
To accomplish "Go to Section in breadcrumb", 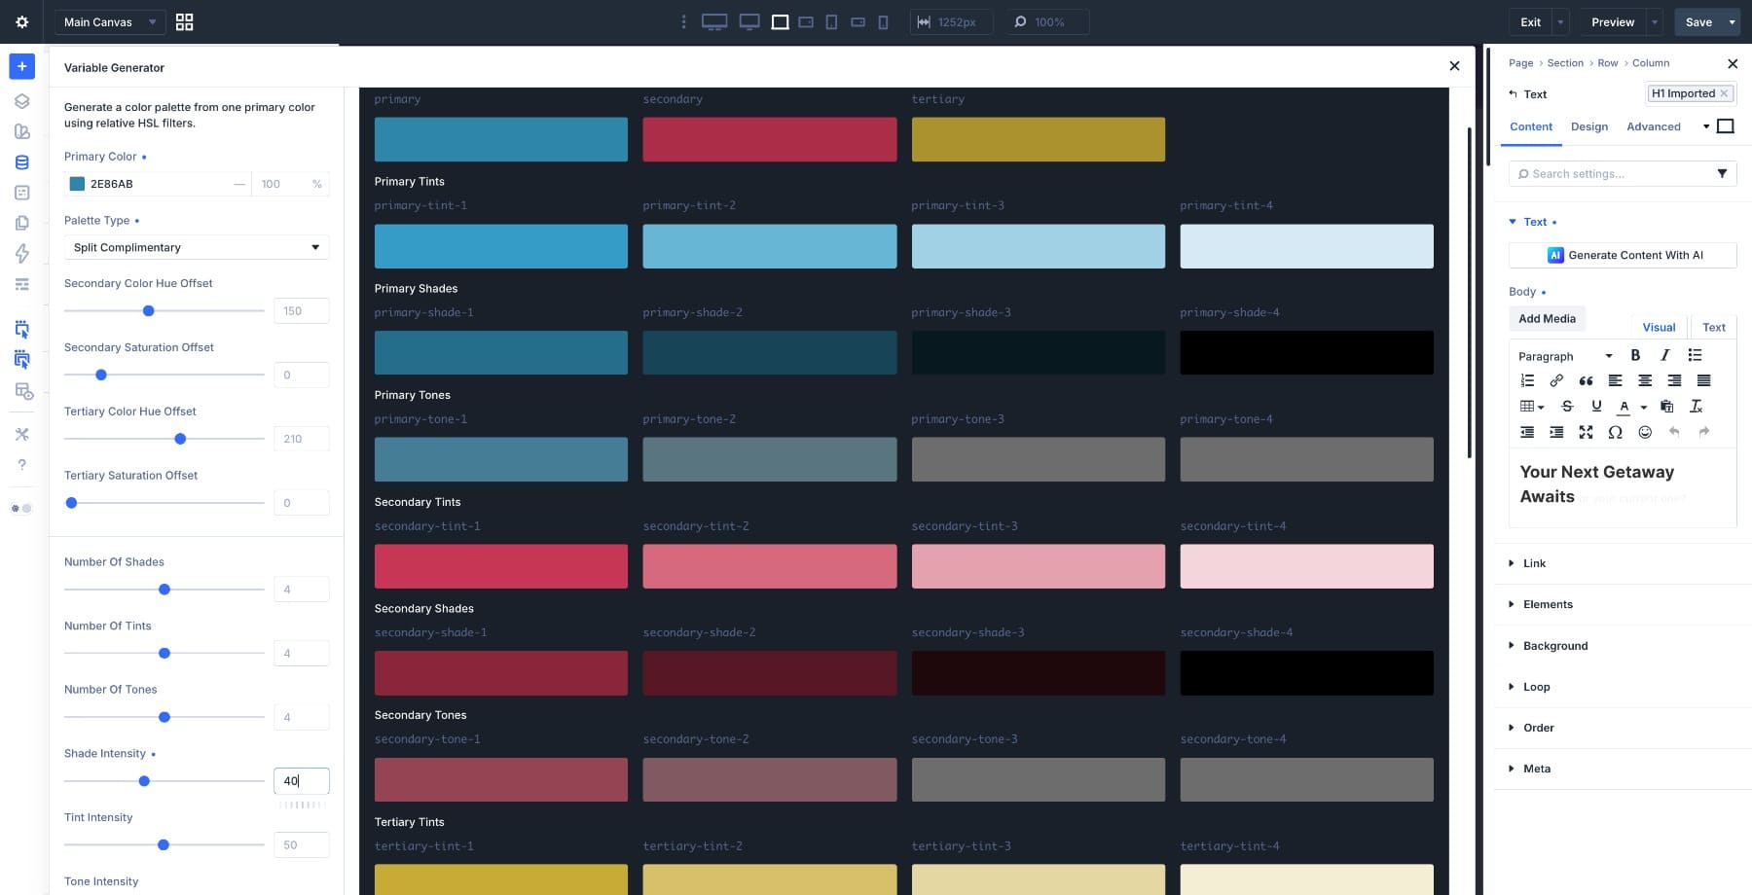I will click(x=1565, y=63).
